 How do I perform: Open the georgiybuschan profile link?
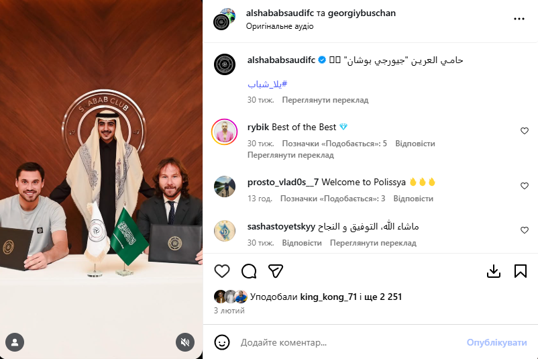coord(362,13)
